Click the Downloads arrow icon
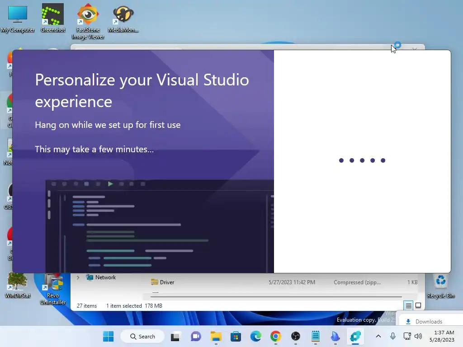Image resolution: width=463 pixels, height=347 pixels. tap(408, 322)
